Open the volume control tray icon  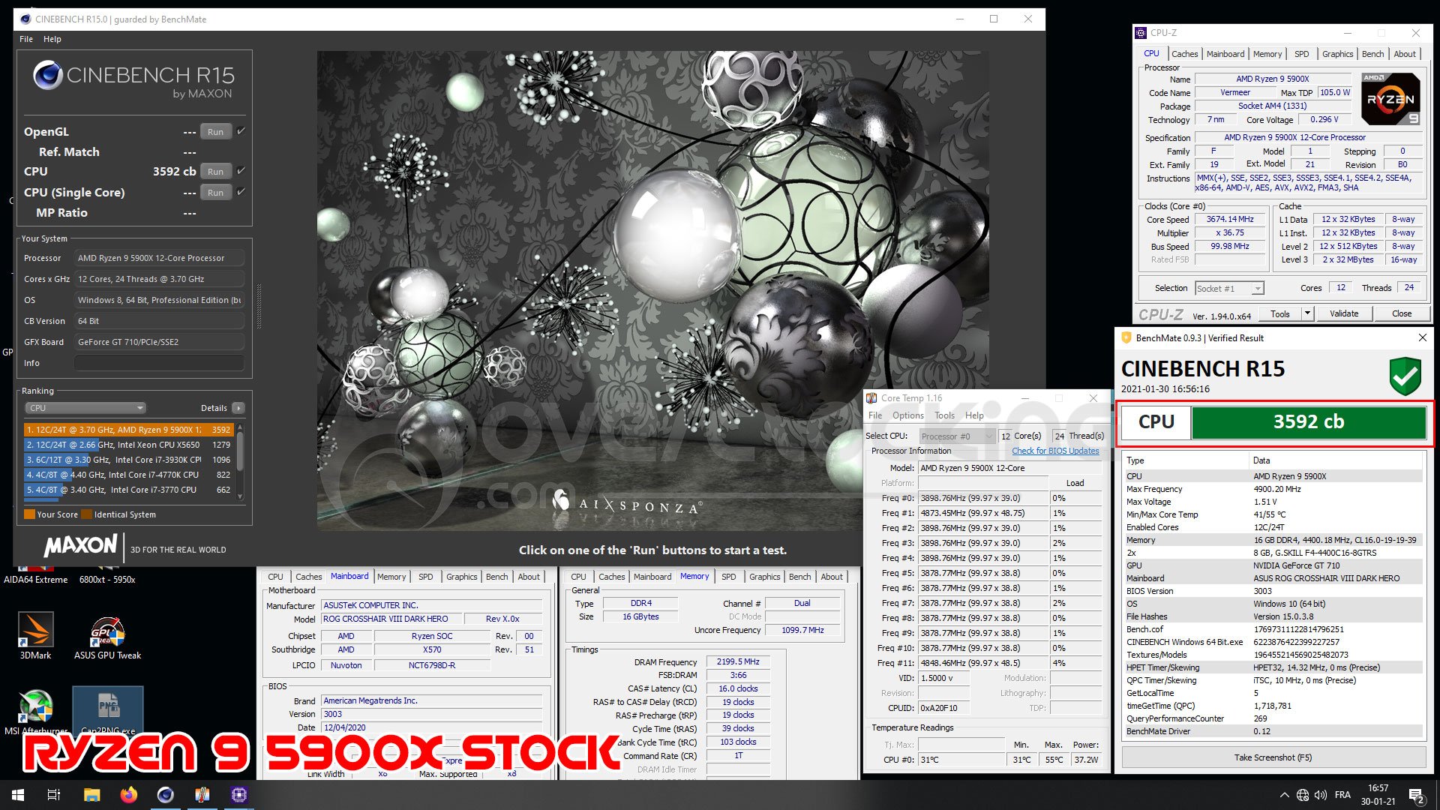[1321, 795]
